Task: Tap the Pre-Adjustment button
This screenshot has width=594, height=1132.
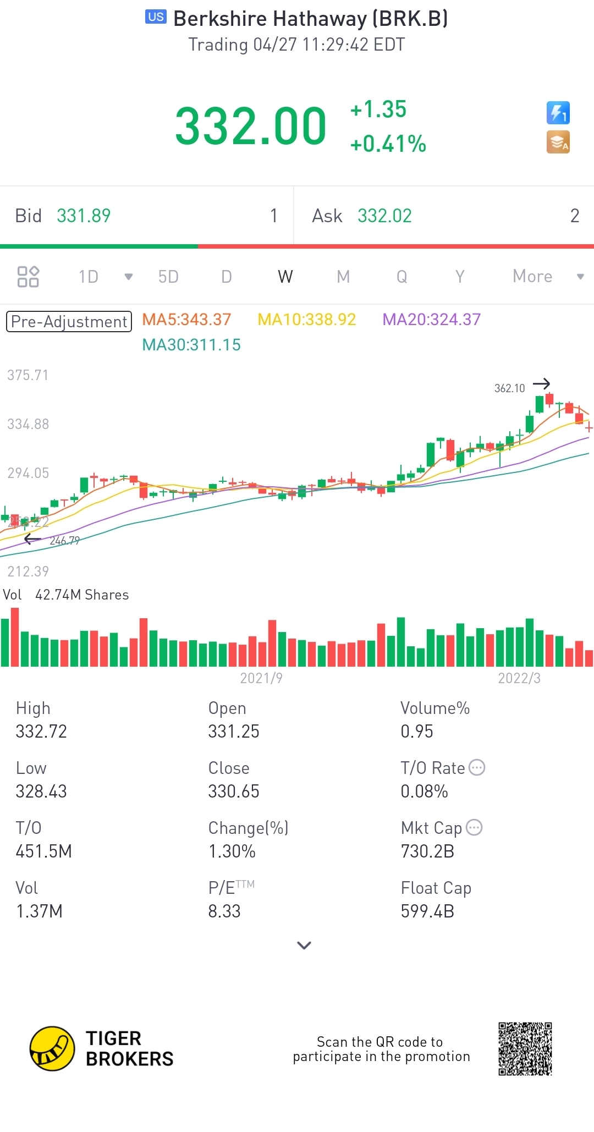Action: [x=69, y=321]
